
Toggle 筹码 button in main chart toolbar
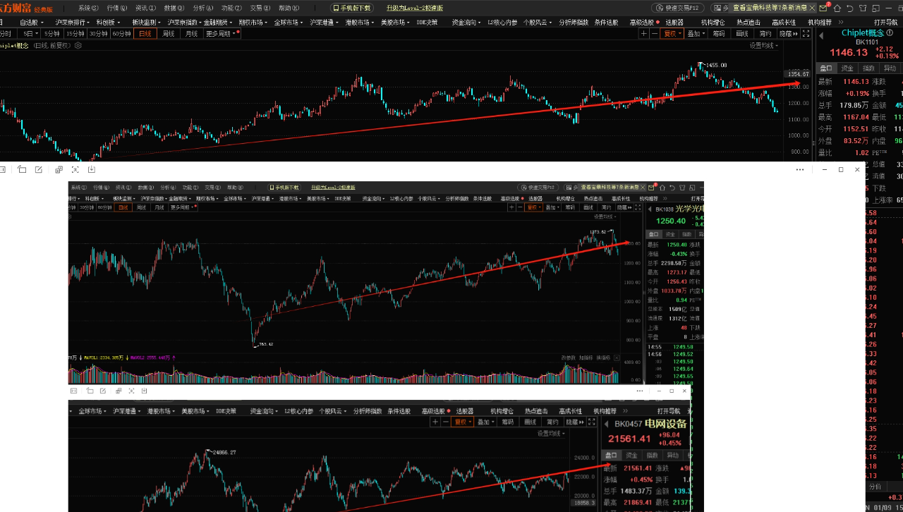click(x=719, y=33)
